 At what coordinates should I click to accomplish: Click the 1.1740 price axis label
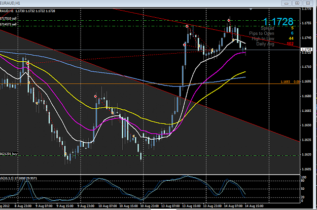pos(306,38)
